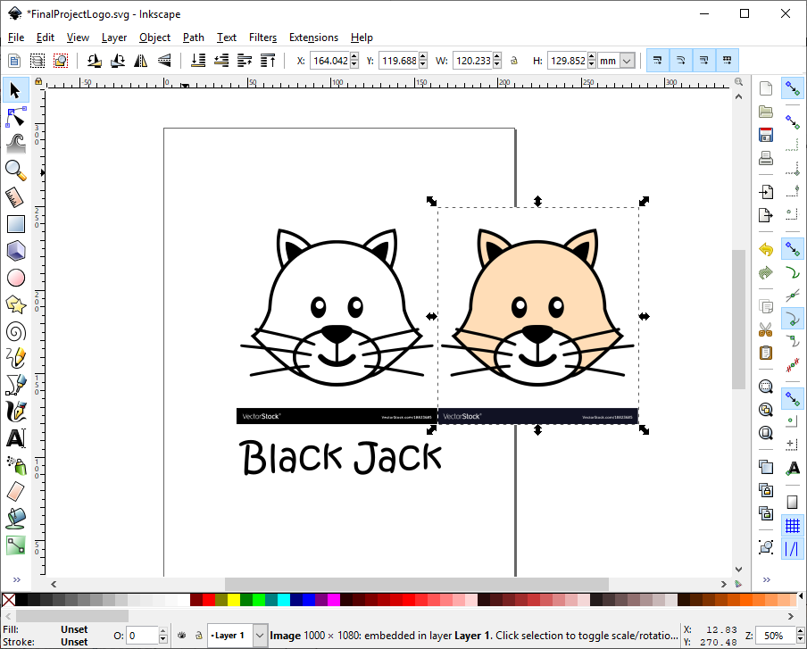Select the Selector arrow tool

coord(15,90)
